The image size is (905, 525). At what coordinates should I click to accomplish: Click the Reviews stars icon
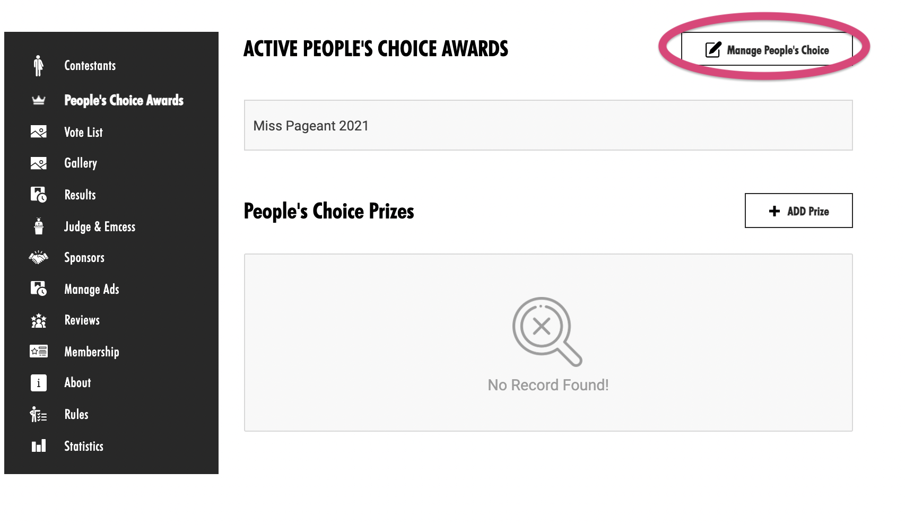tap(39, 320)
